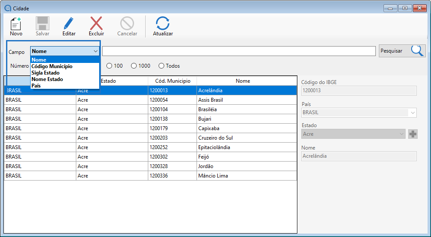Open the País dropdown in details panel
Screen dimensions: 431x237
[x=412, y=113]
